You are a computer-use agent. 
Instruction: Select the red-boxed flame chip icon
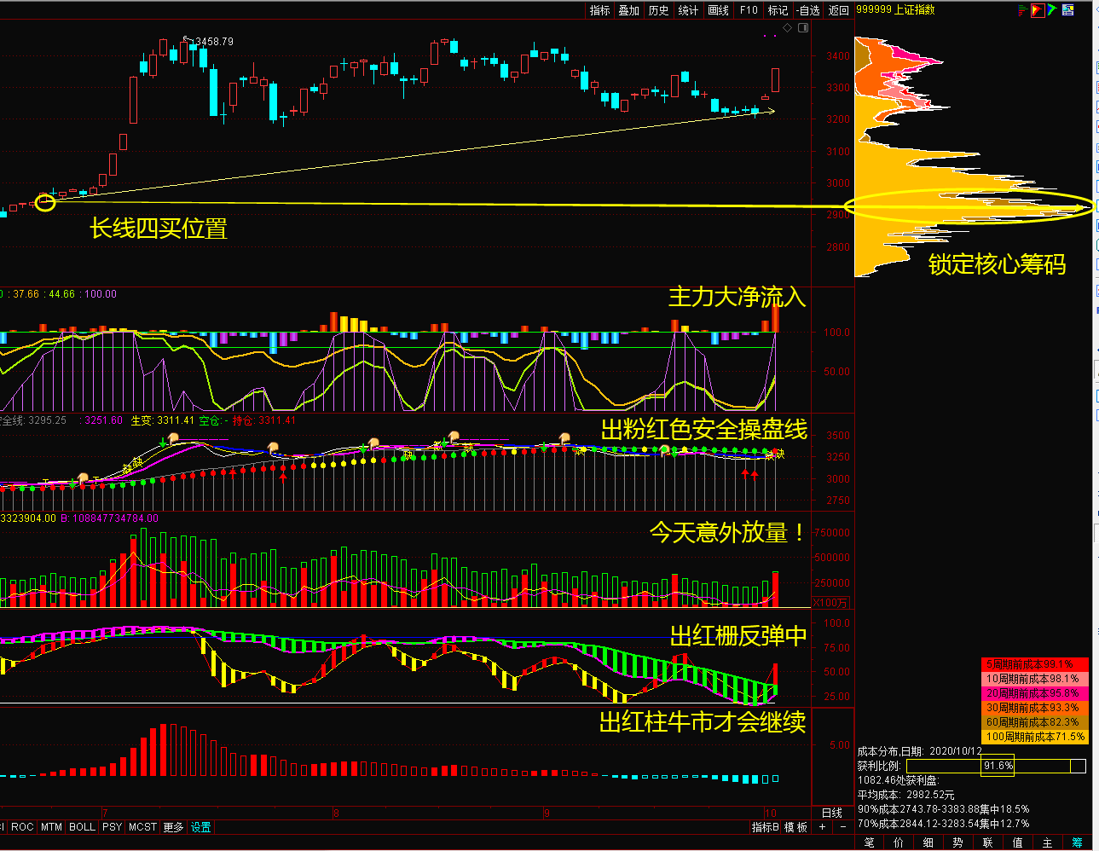point(1038,10)
